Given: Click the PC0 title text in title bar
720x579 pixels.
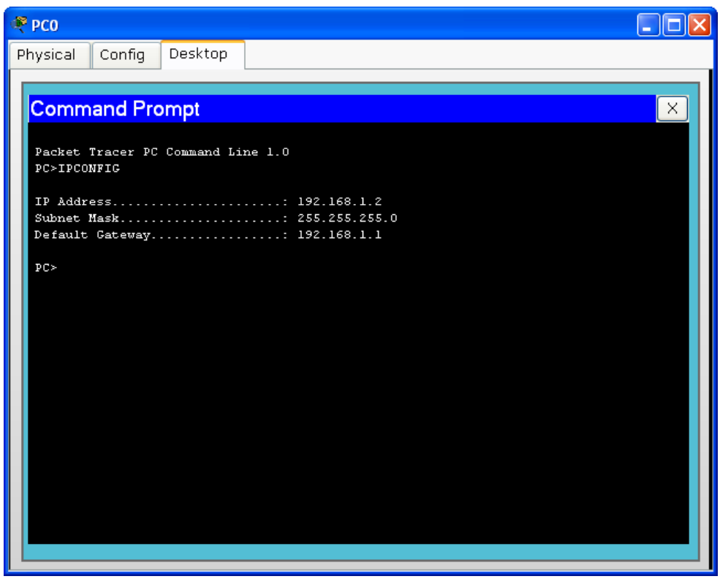Looking at the screenshot, I should [x=45, y=26].
